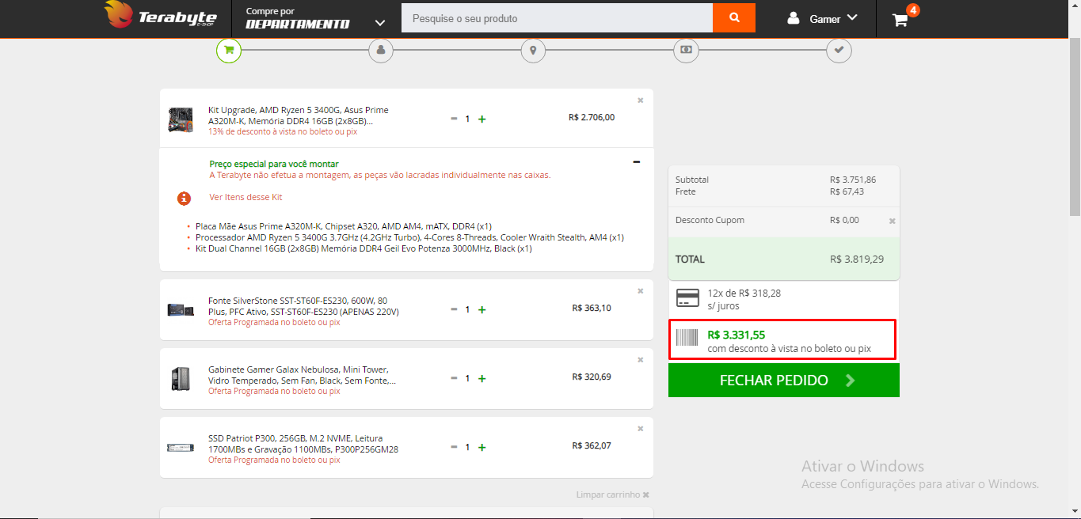Increase quantity of Fonte SilverStone
The image size is (1081, 519).
pyautogui.click(x=482, y=309)
